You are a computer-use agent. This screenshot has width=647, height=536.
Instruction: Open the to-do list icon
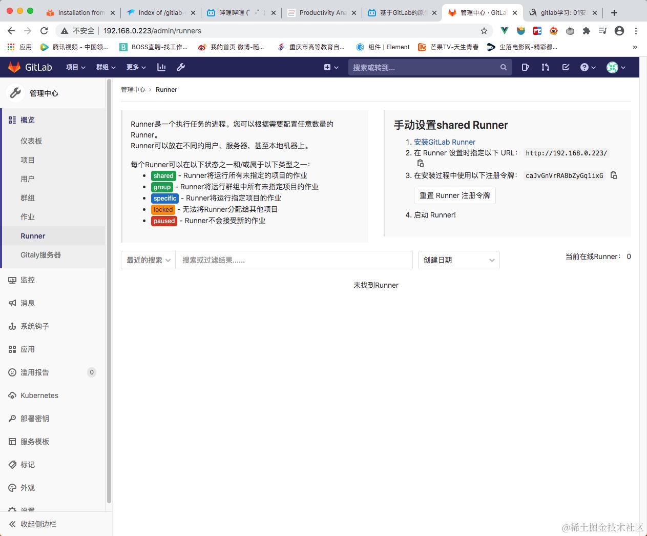[525, 67]
